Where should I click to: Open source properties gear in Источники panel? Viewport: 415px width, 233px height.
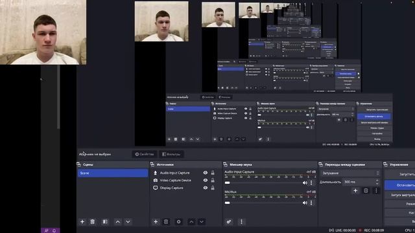coord(179,221)
